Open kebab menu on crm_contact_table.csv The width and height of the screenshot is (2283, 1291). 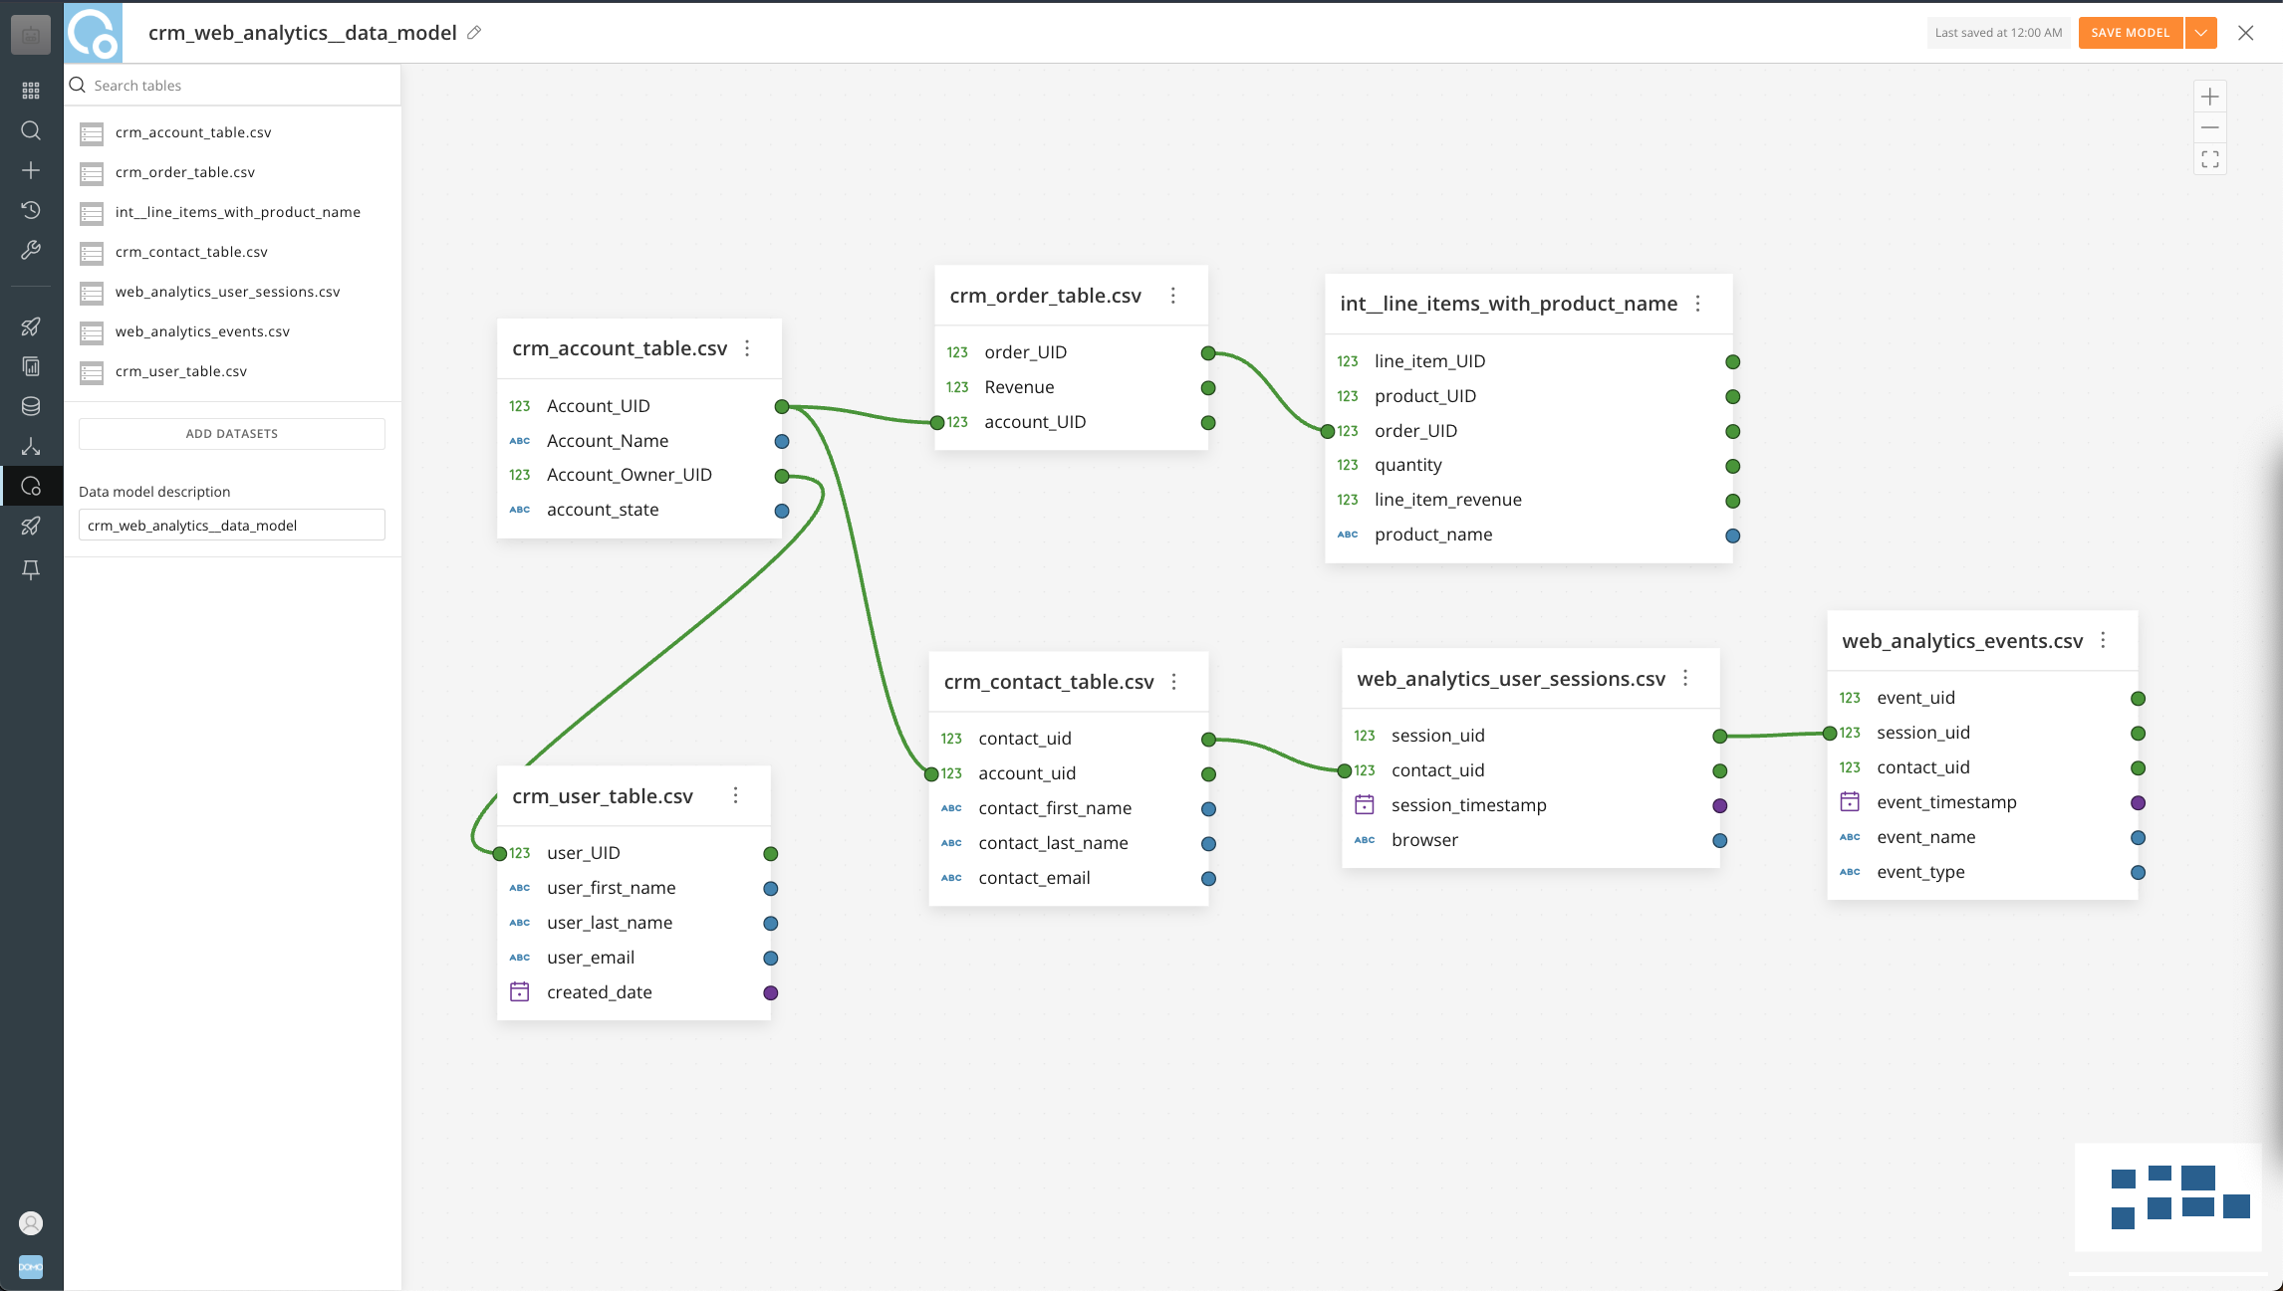(x=1173, y=682)
